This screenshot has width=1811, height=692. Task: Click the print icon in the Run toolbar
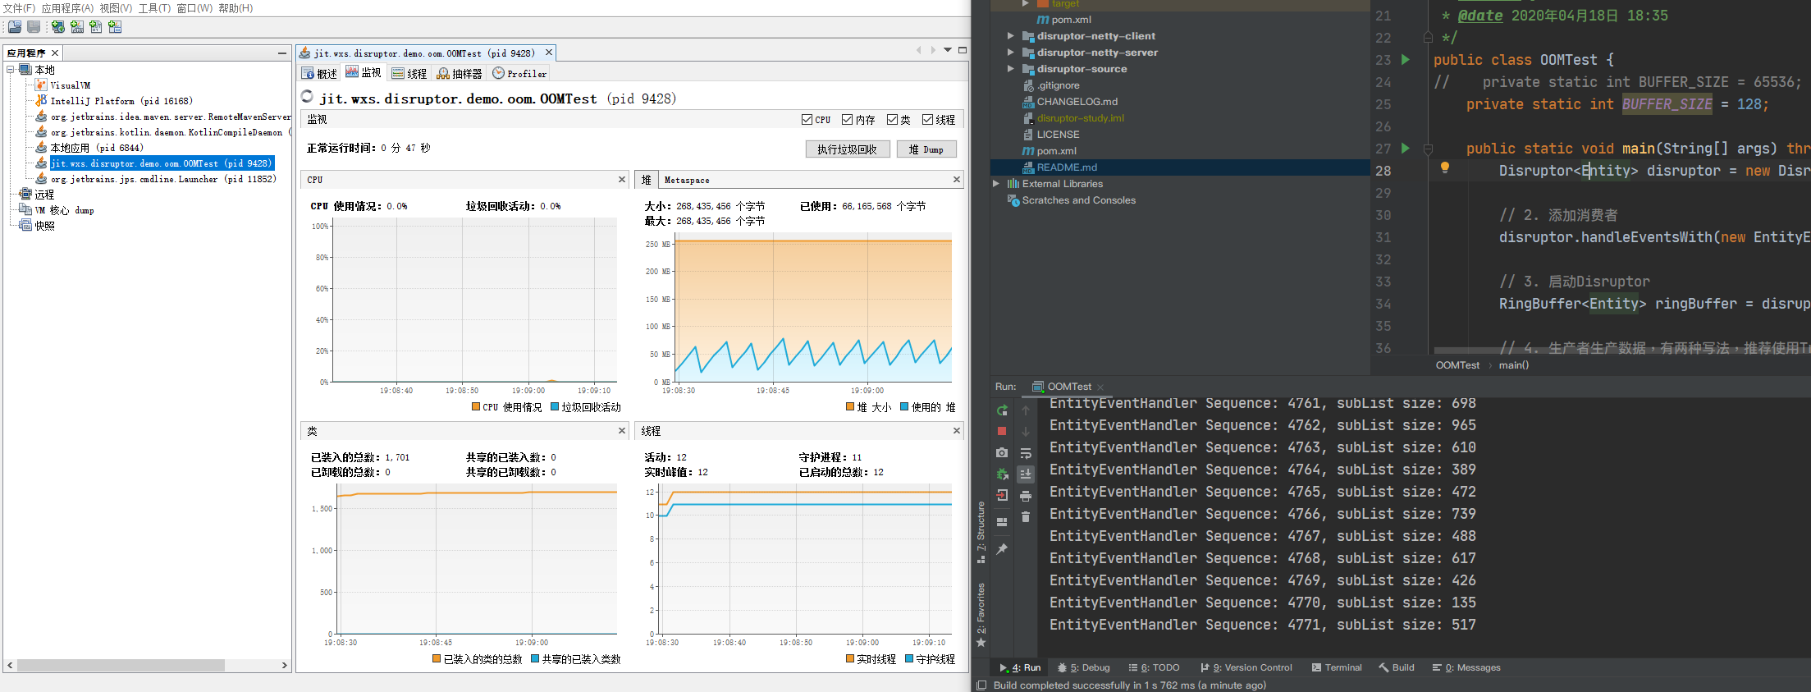tap(1026, 496)
